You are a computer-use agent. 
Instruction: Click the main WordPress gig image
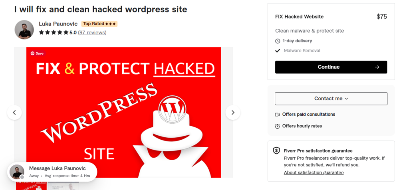124,112
